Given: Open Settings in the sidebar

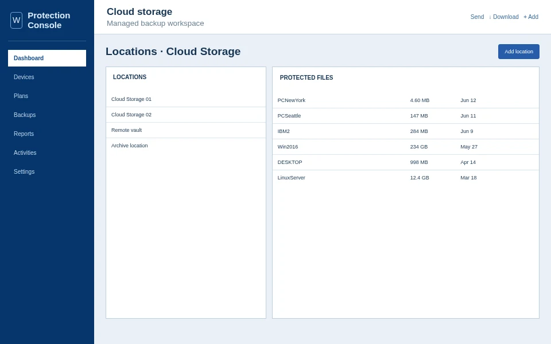Looking at the screenshot, I should 47,171.
